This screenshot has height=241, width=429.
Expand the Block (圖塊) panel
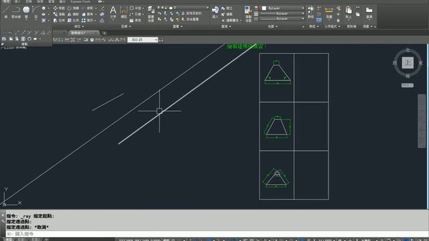[226, 27]
